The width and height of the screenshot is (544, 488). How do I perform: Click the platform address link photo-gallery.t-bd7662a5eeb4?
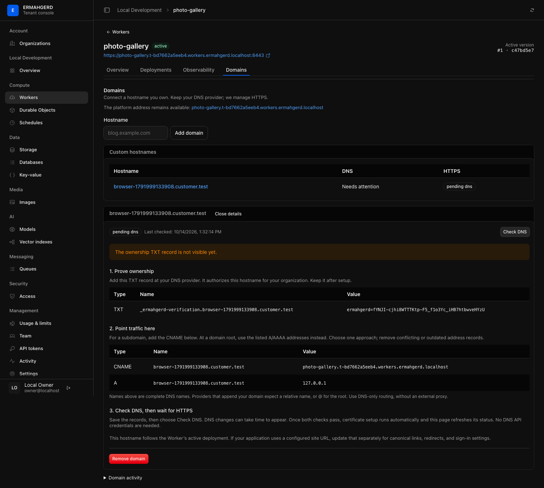(x=257, y=108)
